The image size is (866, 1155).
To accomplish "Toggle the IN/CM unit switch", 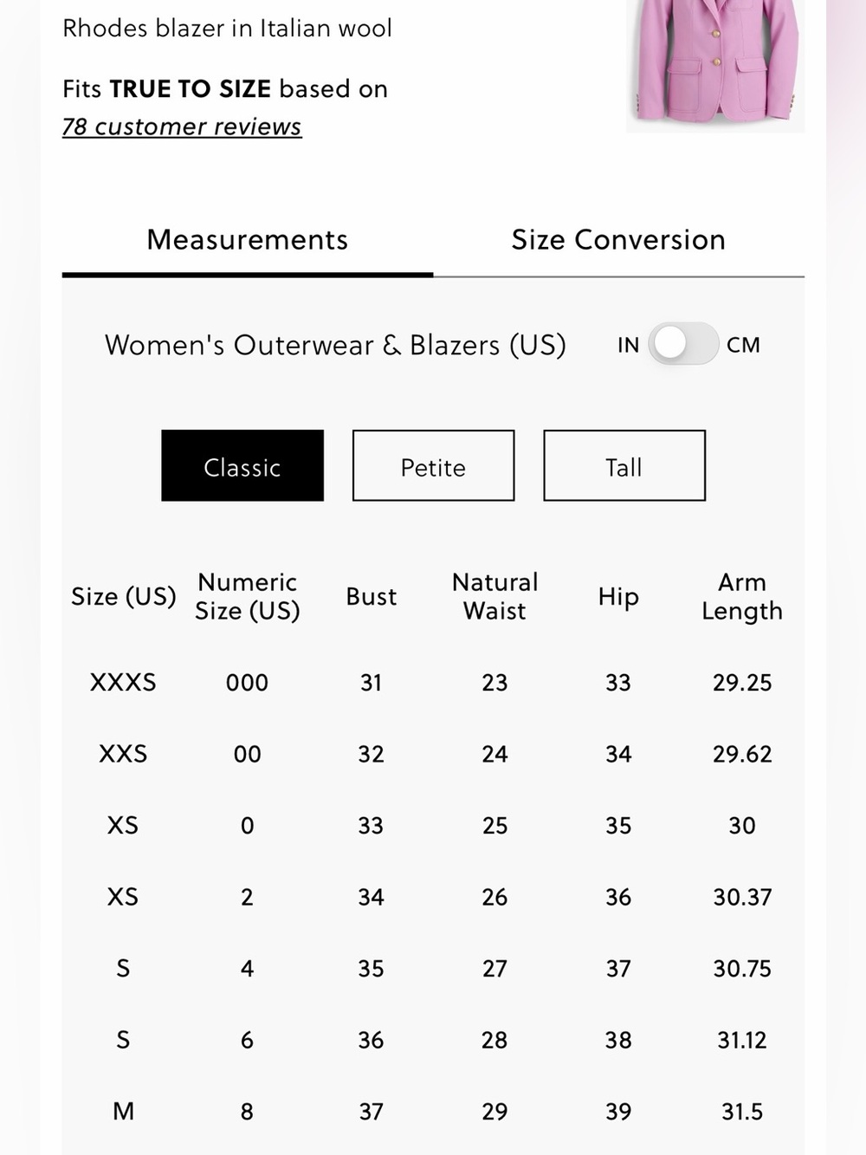I will [683, 344].
